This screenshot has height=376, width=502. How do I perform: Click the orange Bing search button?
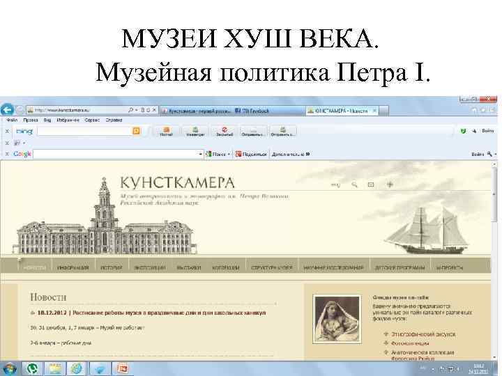click(x=137, y=131)
